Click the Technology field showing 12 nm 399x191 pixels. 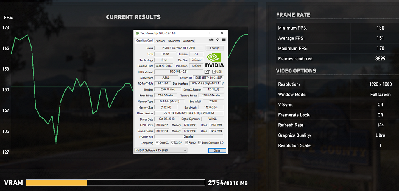tap(164, 60)
